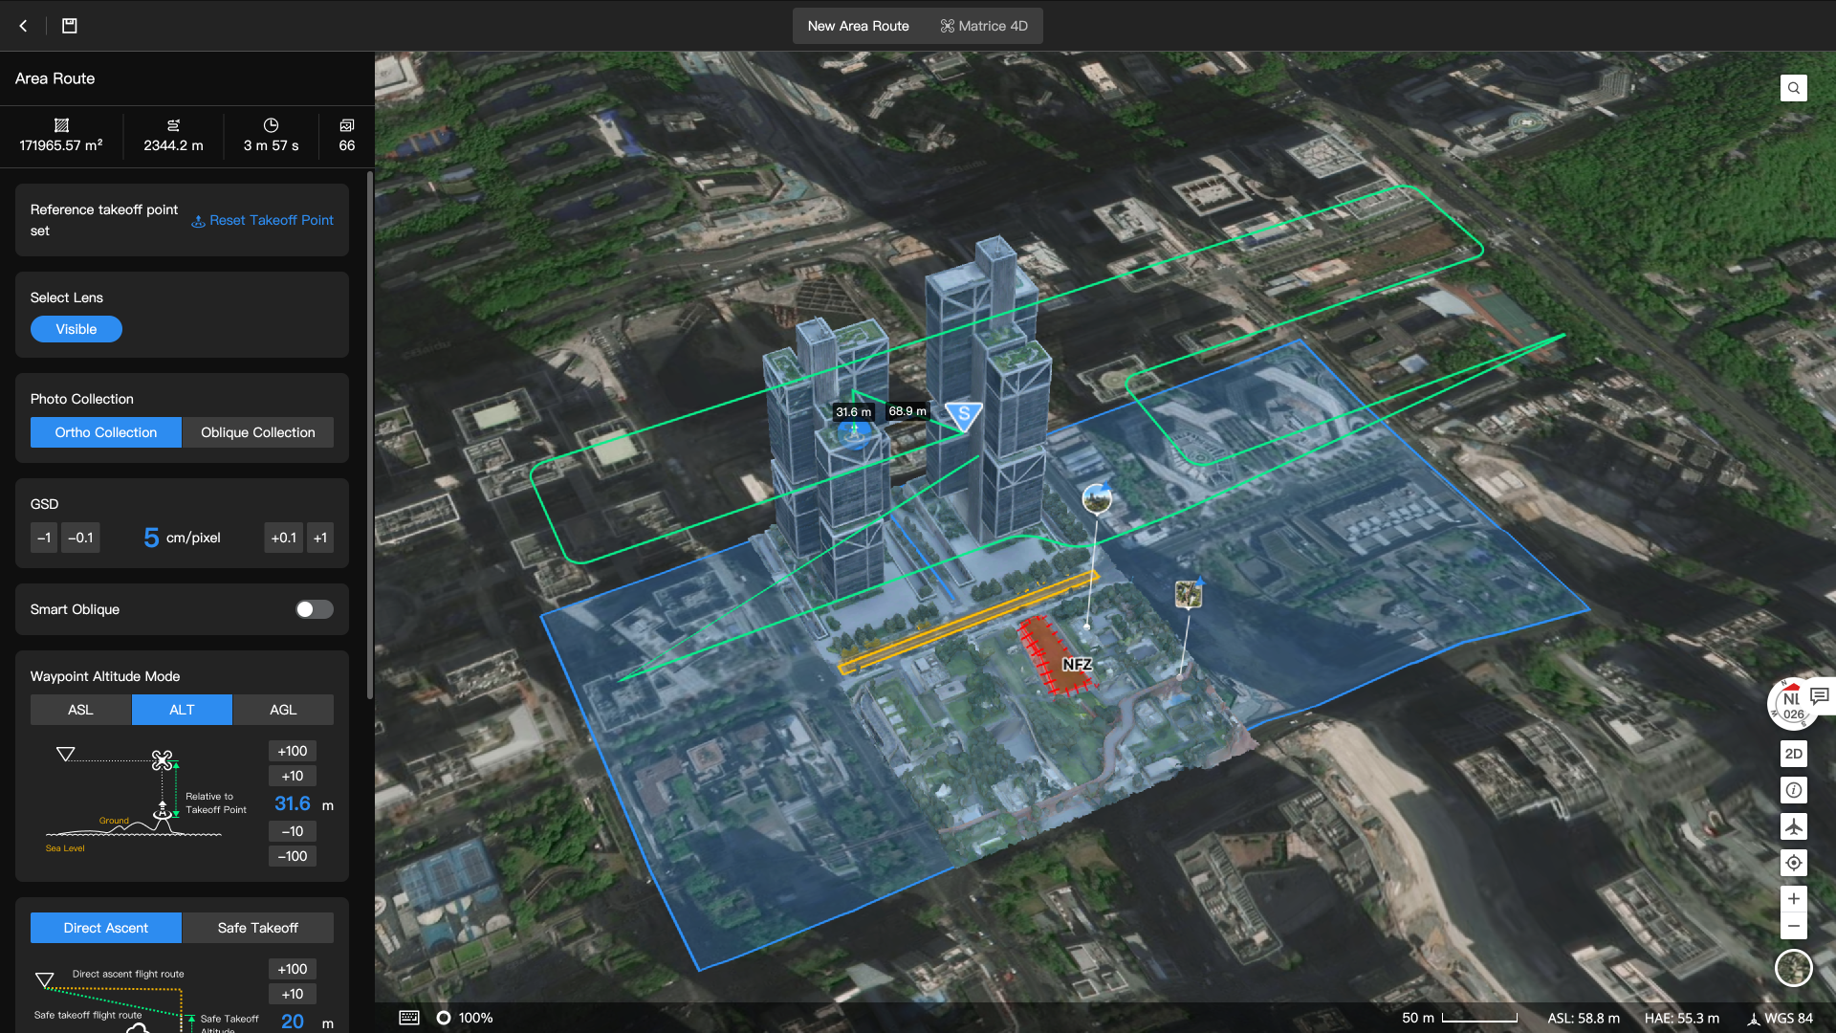Click the ASL: 58.8 m readout
1836x1033 pixels.
1584,1018
